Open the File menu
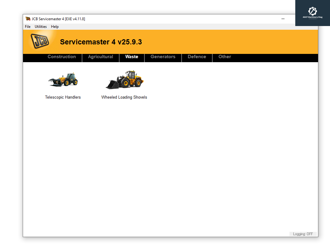 tap(28, 27)
